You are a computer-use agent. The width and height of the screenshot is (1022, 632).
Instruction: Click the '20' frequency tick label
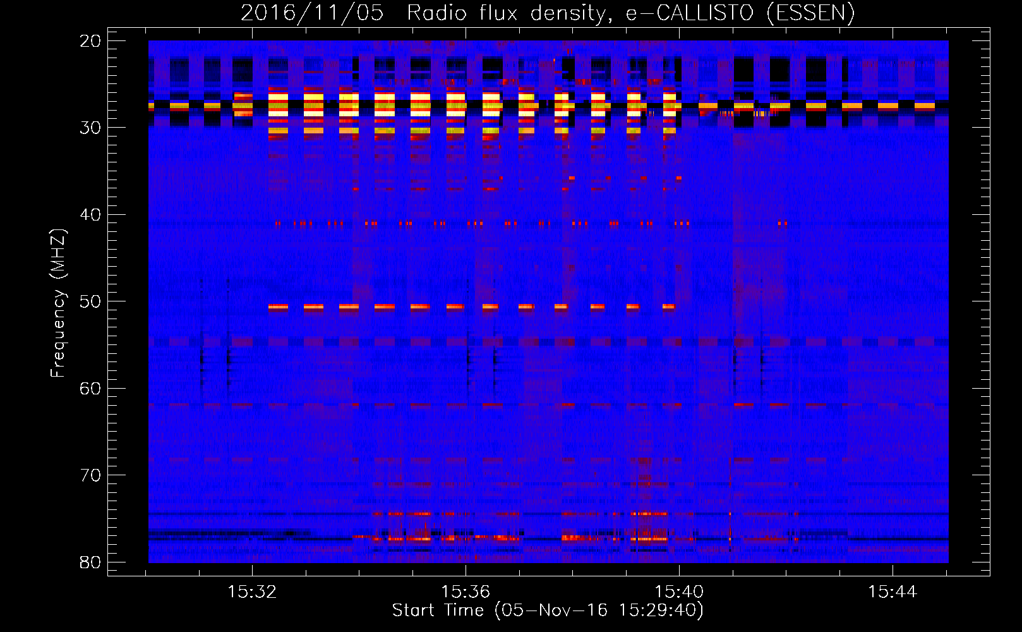pos(91,40)
